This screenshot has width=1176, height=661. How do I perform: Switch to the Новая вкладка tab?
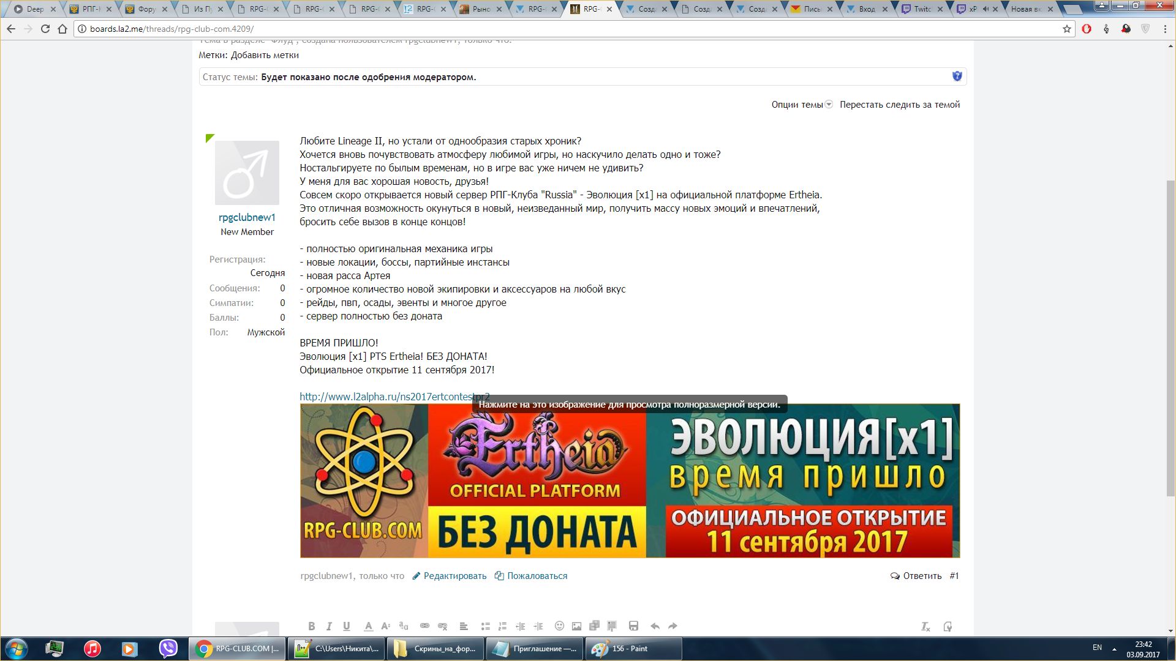1031,9
